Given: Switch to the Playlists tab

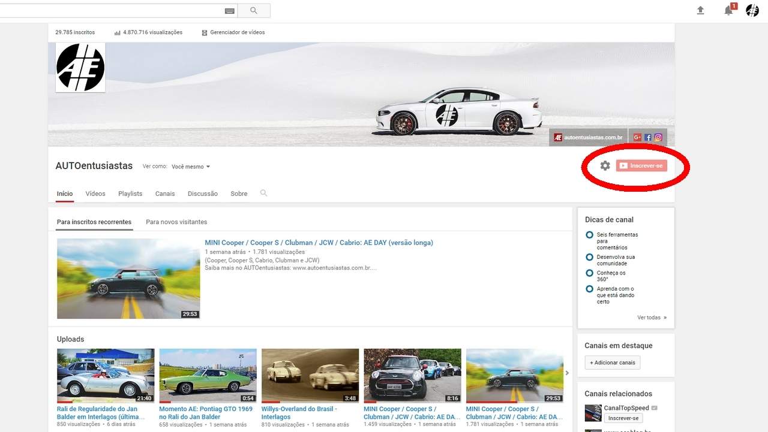Looking at the screenshot, I should [130, 194].
